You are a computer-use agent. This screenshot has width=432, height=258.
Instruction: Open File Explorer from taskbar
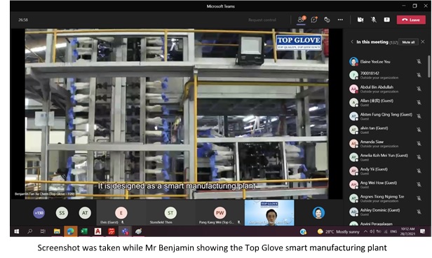(x=57, y=231)
